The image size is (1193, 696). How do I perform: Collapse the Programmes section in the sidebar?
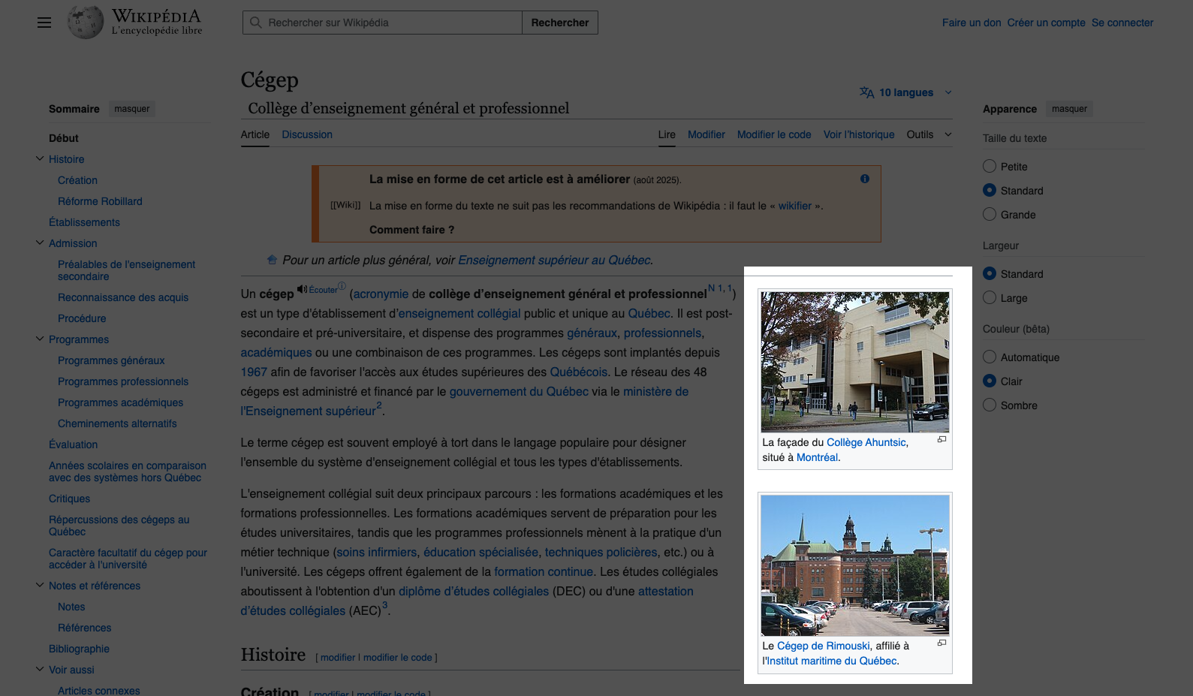pos(40,339)
